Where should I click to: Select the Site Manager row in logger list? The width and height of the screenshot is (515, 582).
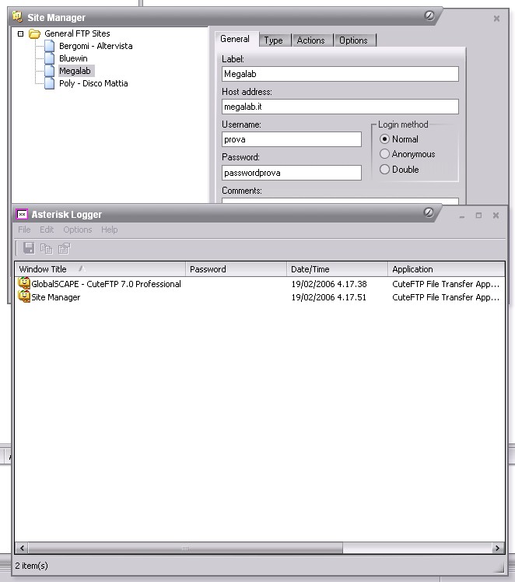click(x=260, y=297)
